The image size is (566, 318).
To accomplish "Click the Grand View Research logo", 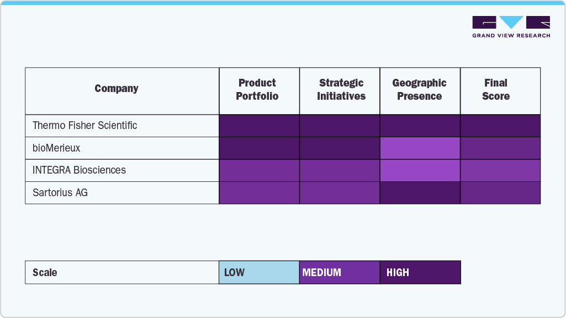I will tap(511, 26).
